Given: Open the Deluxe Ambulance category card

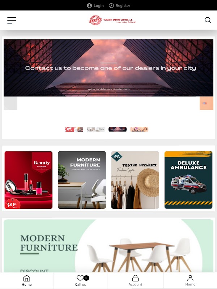Looking at the screenshot, I should pyautogui.click(x=188, y=180).
